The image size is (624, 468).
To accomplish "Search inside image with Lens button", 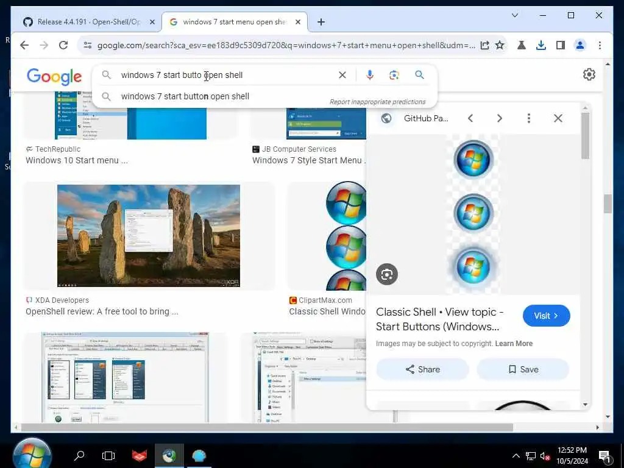I will tap(387, 274).
